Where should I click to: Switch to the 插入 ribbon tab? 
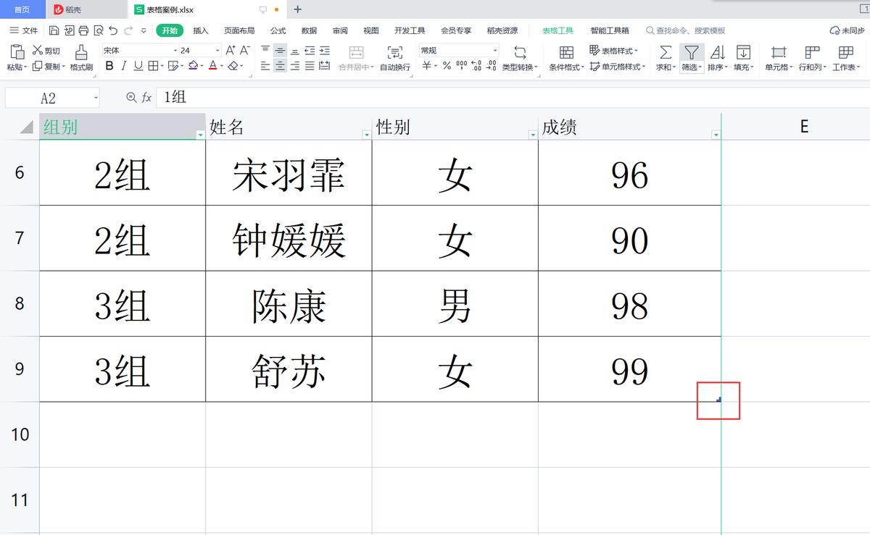pos(200,30)
